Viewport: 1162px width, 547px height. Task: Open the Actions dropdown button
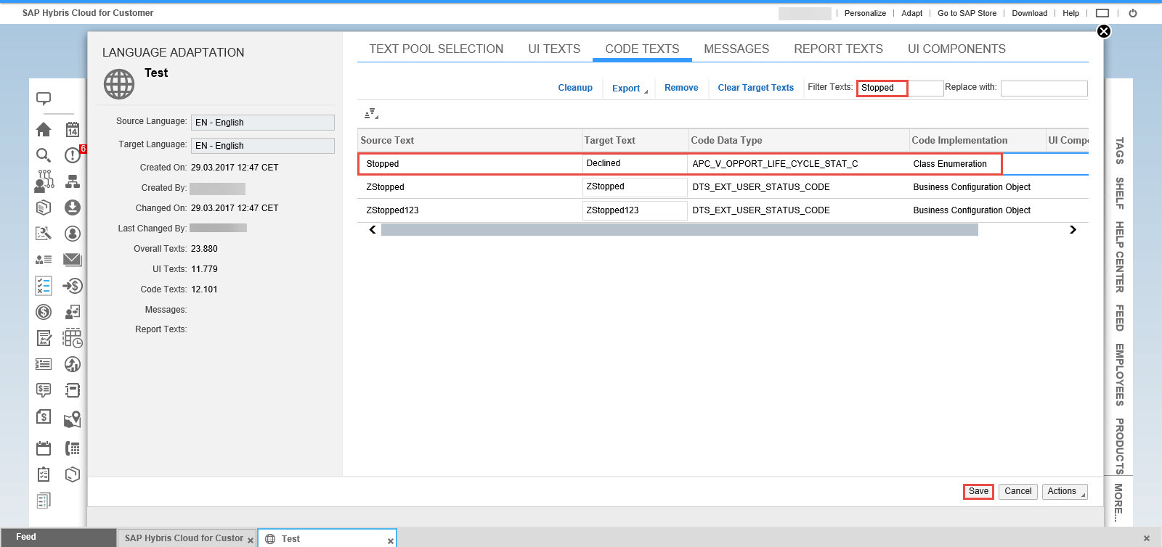(1065, 491)
